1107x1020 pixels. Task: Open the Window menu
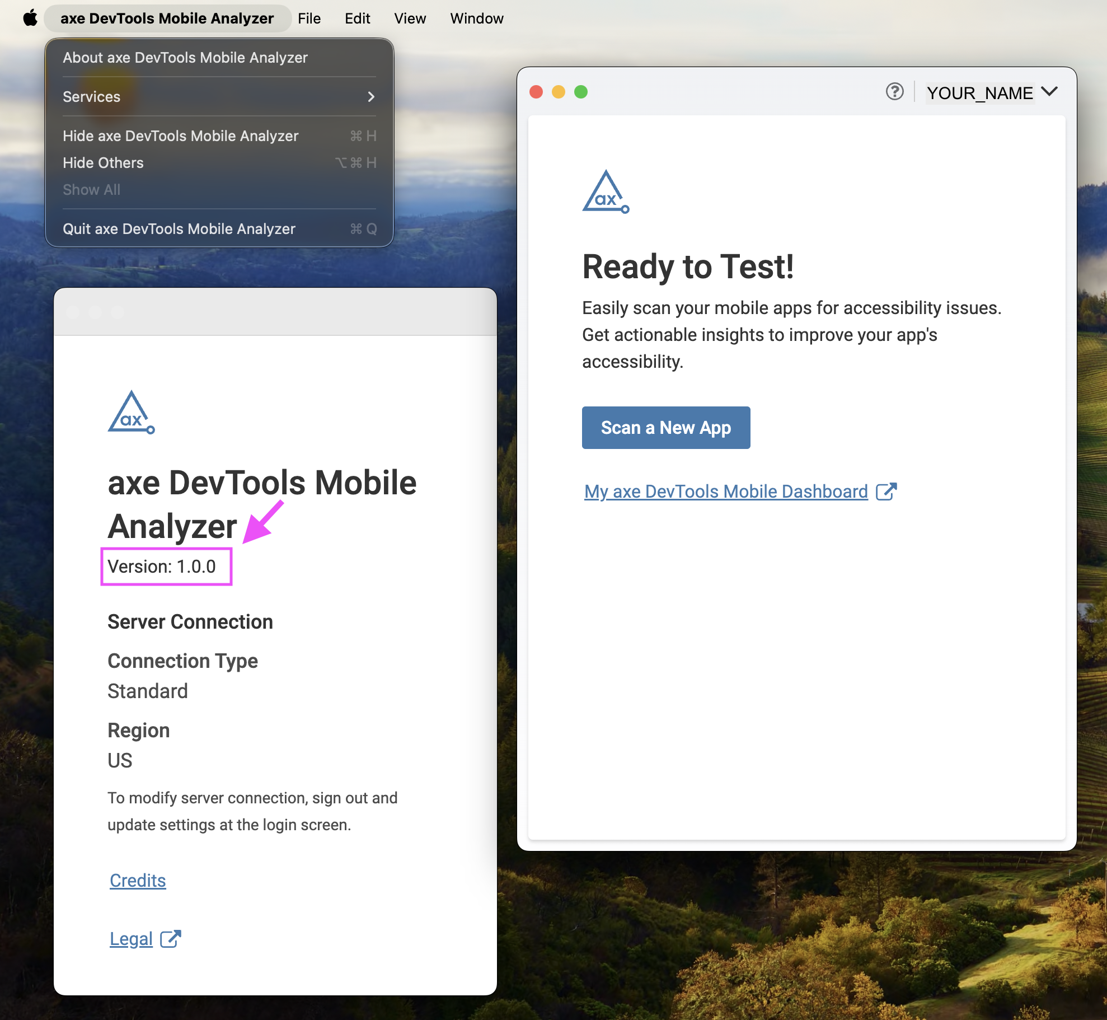[x=476, y=18]
